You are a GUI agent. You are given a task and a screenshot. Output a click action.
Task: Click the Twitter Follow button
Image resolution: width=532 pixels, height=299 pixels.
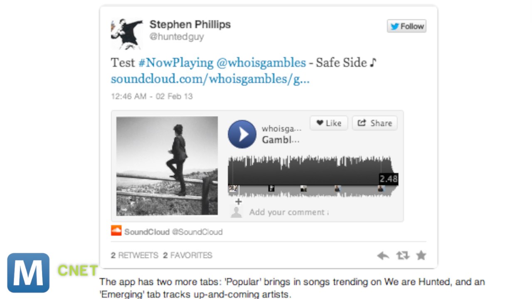pyautogui.click(x=406, y=26)
